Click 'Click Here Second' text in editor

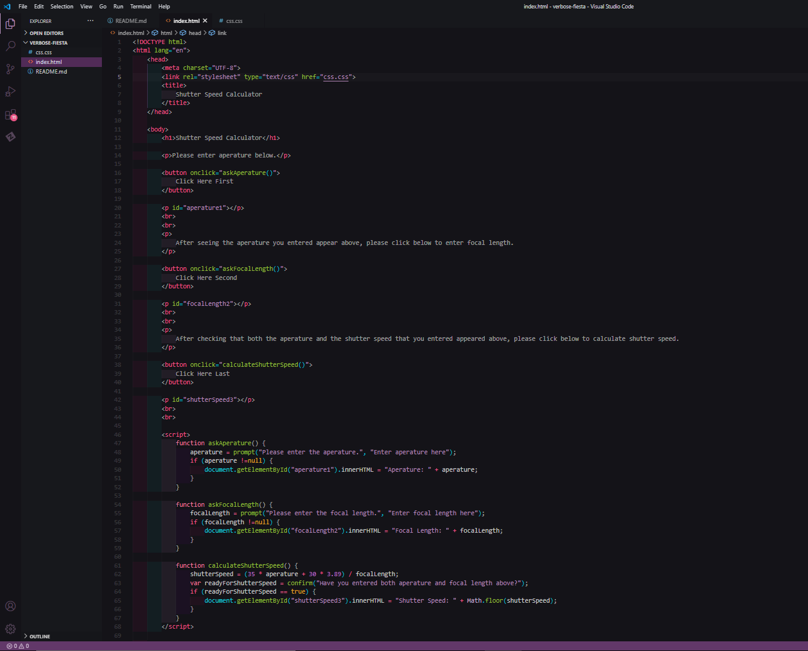(206, 278)
